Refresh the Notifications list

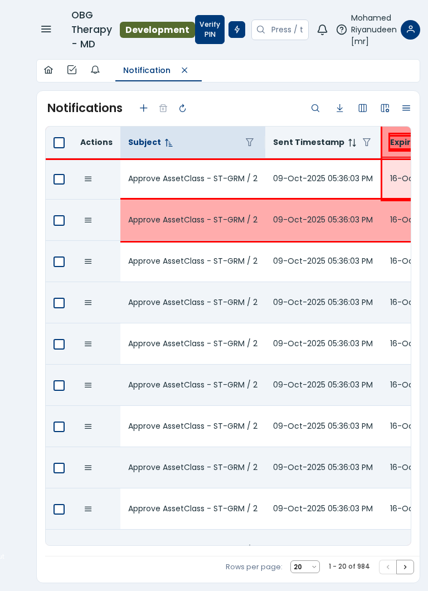point(182,108)
